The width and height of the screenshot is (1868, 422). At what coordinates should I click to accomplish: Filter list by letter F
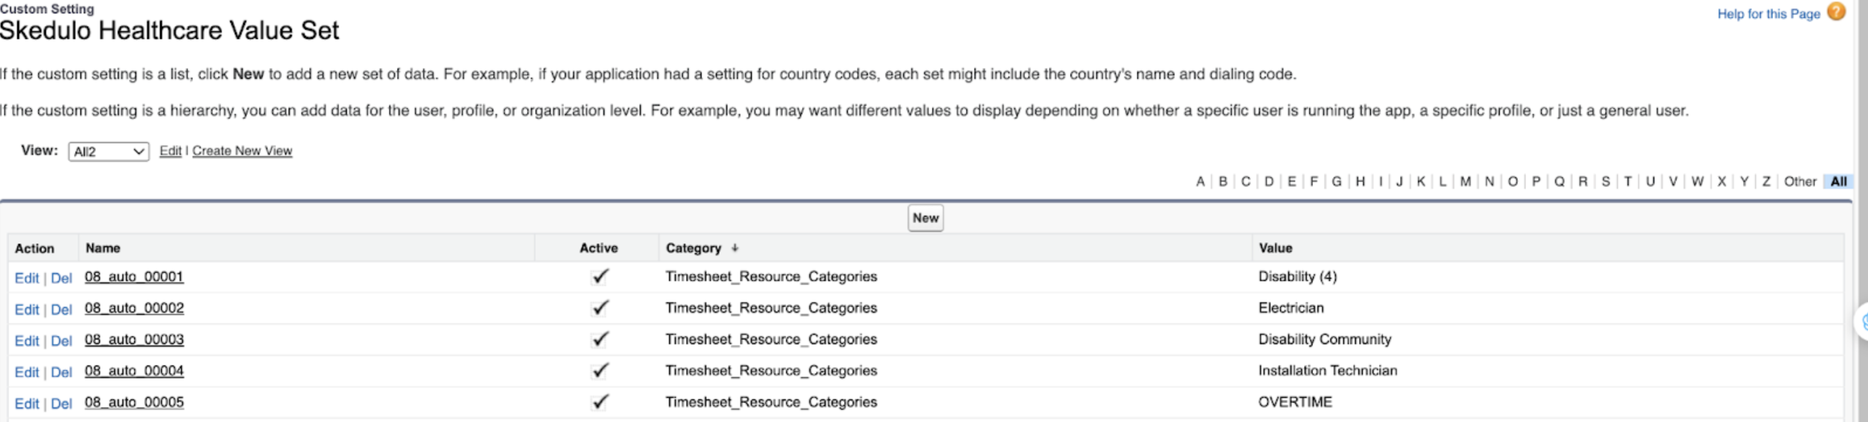pyautogui.click(x=1313, y=182)
